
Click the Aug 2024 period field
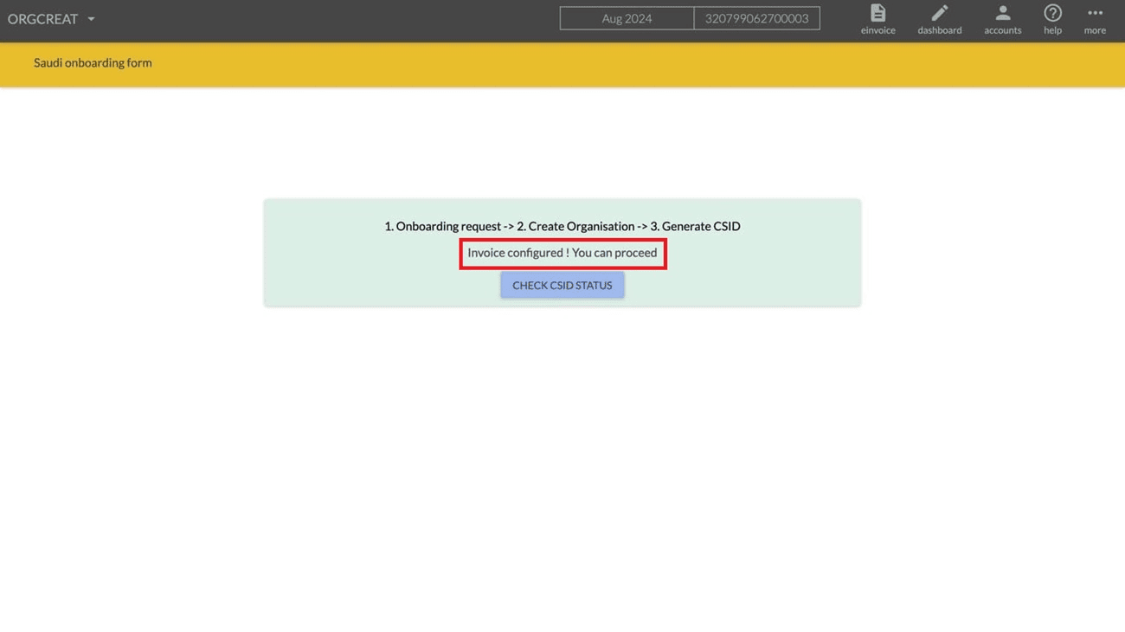coord(627,17)
